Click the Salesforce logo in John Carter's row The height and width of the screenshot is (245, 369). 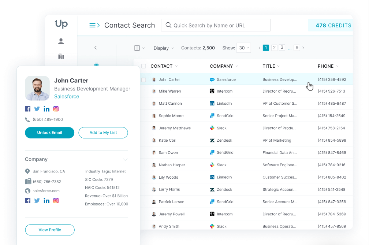[212, 79]
